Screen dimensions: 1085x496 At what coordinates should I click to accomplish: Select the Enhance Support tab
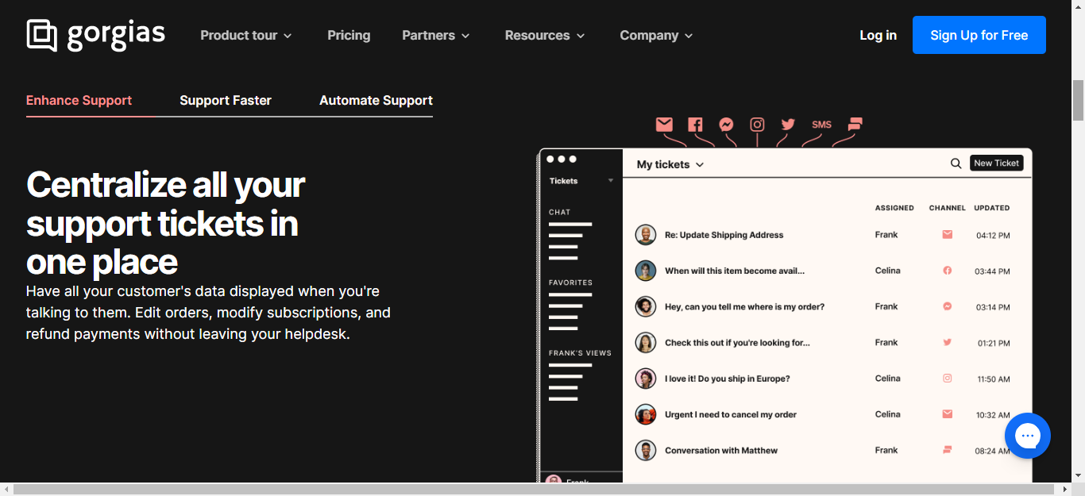[79, 100]
